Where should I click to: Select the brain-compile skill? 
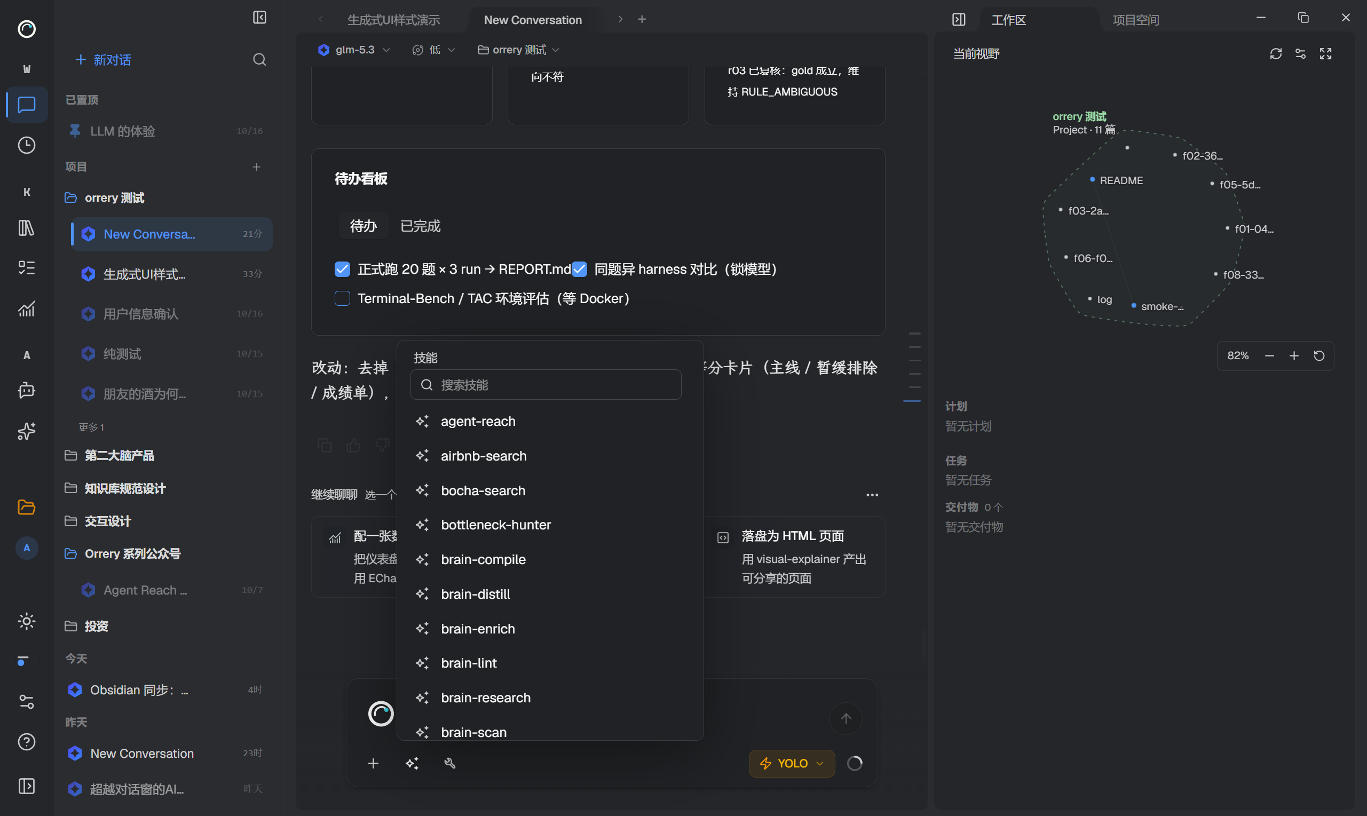[550, 559]
